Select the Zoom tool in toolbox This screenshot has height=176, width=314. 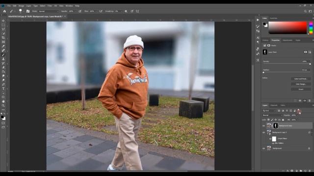pyautogui.click(x=3, y=106)
